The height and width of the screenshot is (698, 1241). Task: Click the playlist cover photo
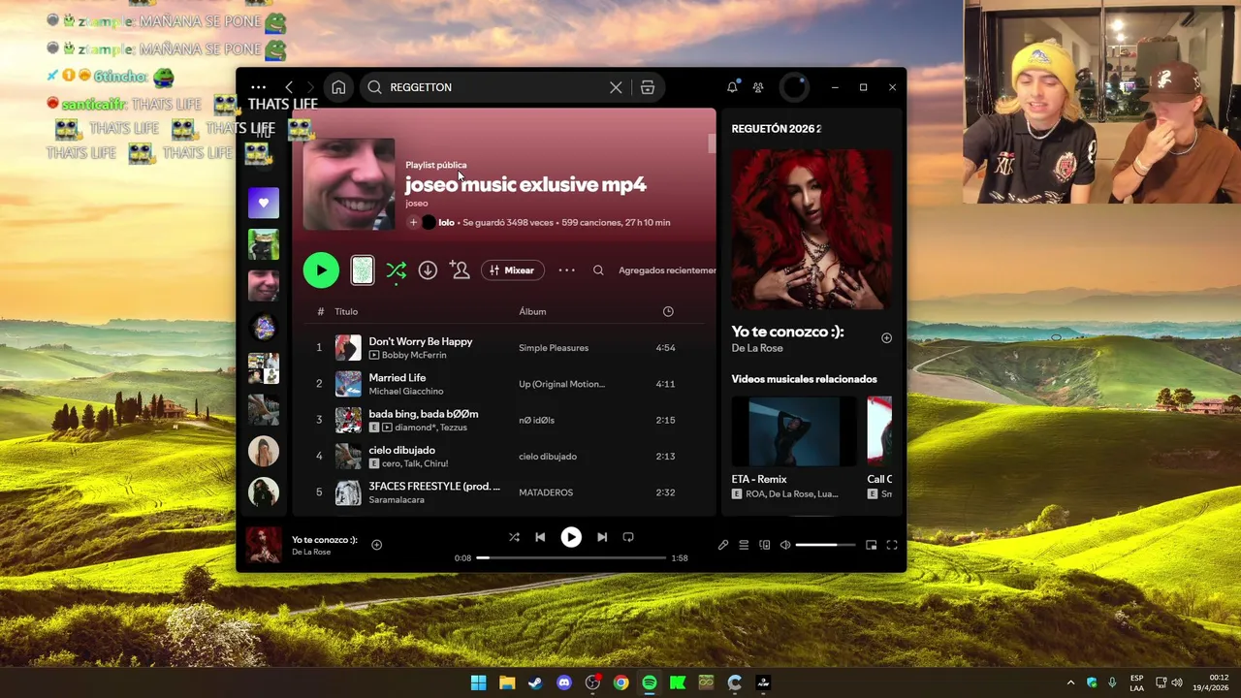click(x=349, y=184)
